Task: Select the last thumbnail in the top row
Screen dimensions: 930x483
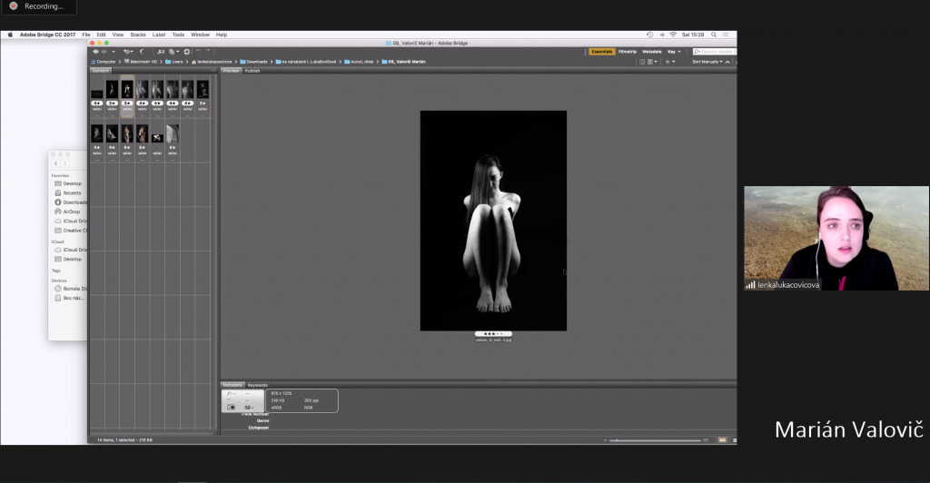Action: tap(203, 90)
